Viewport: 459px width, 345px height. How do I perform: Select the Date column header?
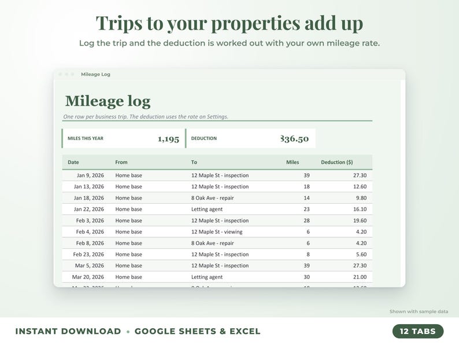pyautogui.click(x=73, y=162)
